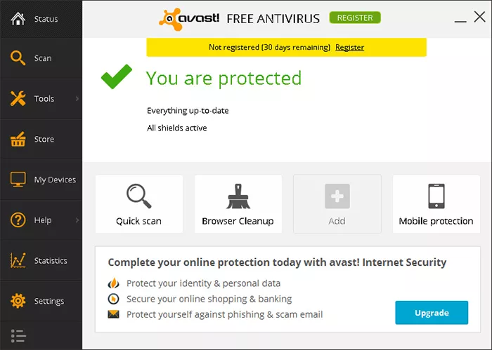Select the Scan magnifier icon in sidebar
This screenshot has height=350, width=492.
pos(18,58)
